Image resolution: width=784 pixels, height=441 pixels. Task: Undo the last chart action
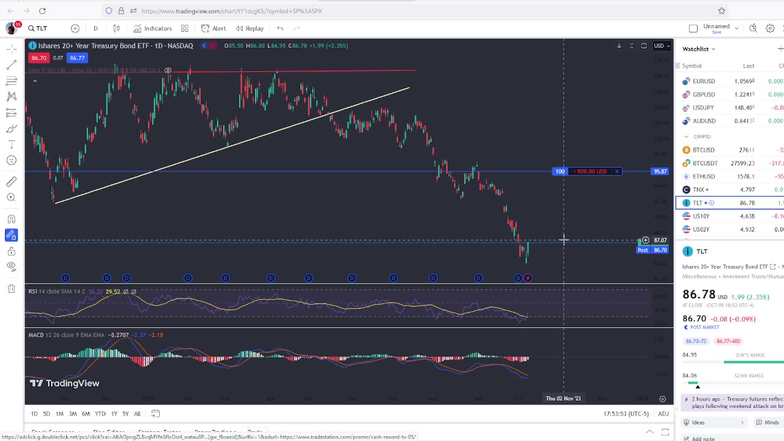click(x=280, y=28)
